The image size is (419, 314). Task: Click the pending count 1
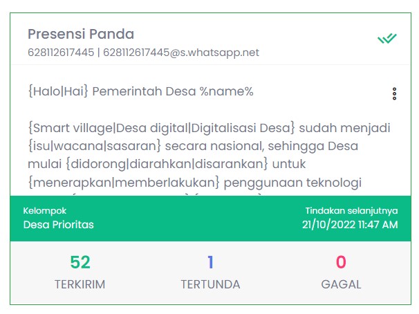pos(211,262)
